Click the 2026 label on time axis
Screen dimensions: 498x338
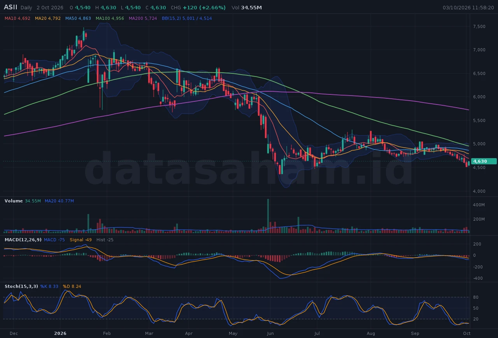(60, 333)
